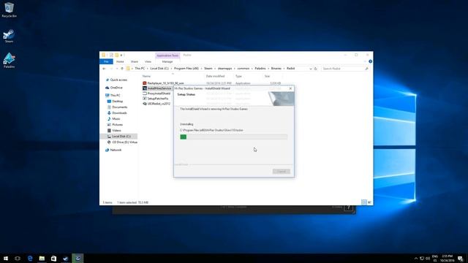Click the Steam breadcrumb in address bar
The width and height of the screenshot is (468, 263).
pos(208,69)
